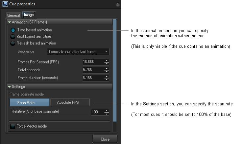Decrease Relative base scan rate percentage
This screenshot has height=144, width=242.
[x=107, y=114]
